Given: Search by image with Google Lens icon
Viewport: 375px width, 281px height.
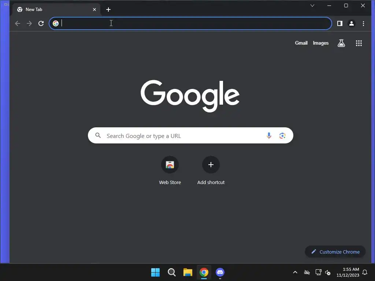Looking at the screenshot, I should click(282, 135).
